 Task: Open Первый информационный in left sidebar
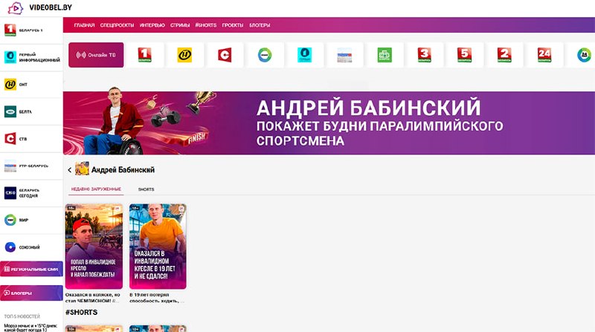31,57
